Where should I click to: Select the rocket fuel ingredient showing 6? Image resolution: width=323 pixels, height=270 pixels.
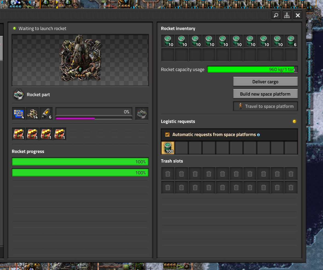[x=46, y=113]
